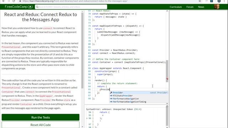Click the code editor vertical scrollbar thumb
Viewport: 228px width, 128px height.
[167, 71]
